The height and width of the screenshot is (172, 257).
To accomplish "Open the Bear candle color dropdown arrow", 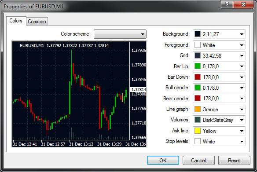I will click(242, 99).
